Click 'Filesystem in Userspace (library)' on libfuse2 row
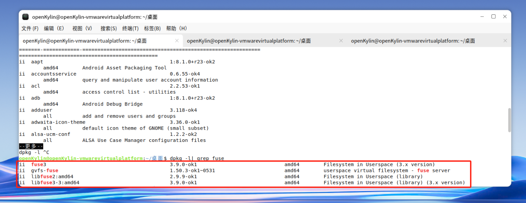The width and height of the screenshot is (526, 203). click(373, 176)
